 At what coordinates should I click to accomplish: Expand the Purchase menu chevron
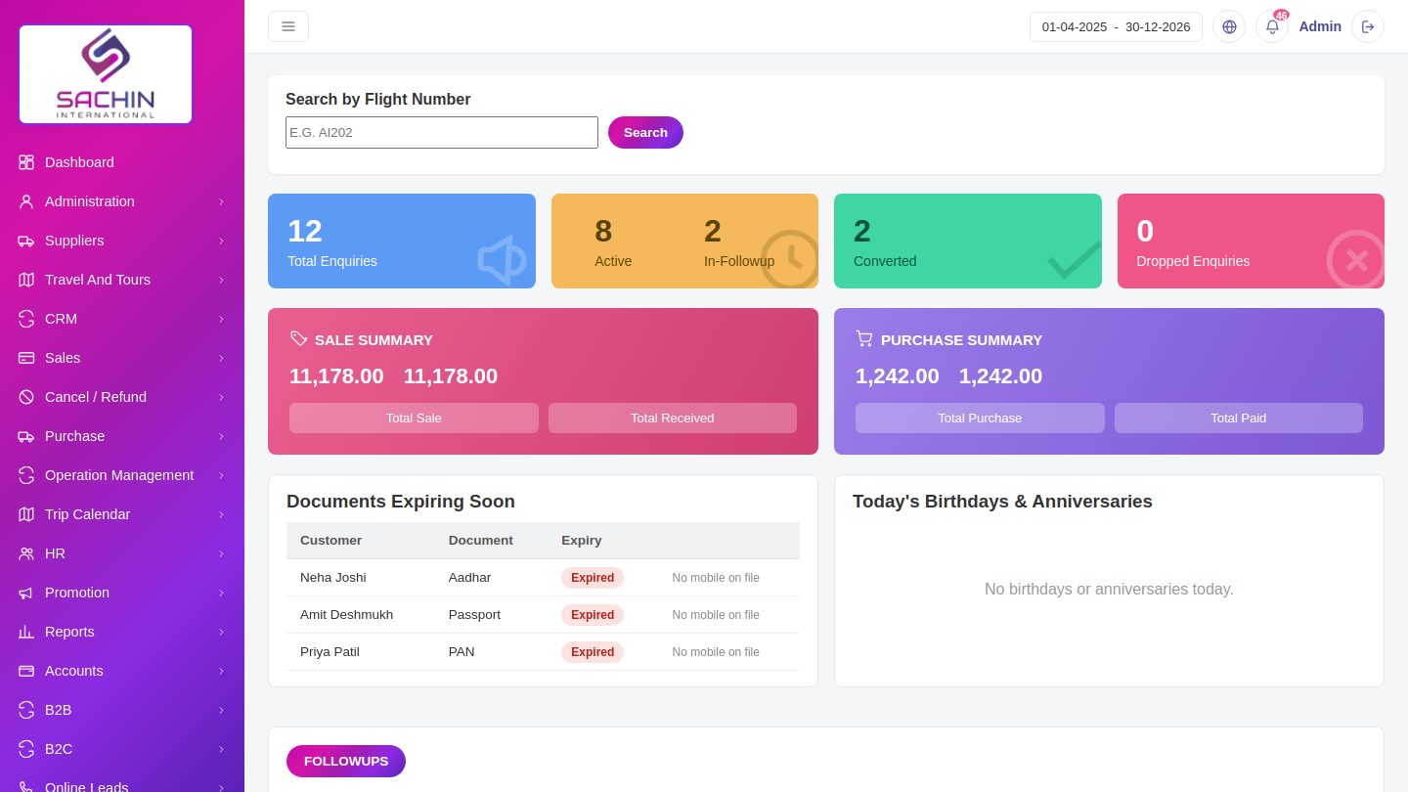pos(221,436)
